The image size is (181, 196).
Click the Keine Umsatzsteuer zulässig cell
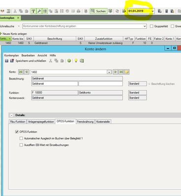point(105,43)
